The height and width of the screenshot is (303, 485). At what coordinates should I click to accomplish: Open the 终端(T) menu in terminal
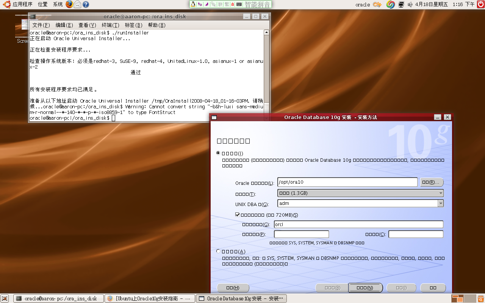point(110,25)
